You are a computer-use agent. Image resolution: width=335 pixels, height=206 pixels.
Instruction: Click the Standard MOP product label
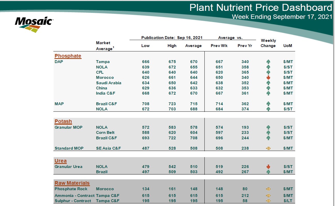click(69, 148)
